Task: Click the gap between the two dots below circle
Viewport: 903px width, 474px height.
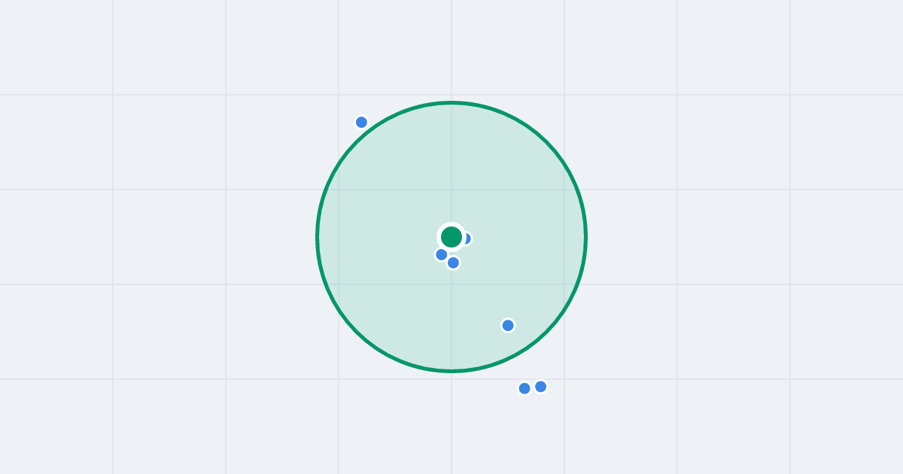Action: point(533,387)
